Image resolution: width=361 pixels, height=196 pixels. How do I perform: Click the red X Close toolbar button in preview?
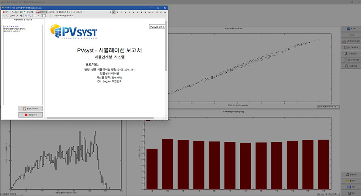(x=6, y=12)
